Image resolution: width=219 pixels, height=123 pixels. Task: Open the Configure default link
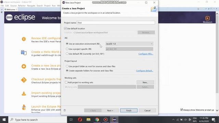pyautogui.click(x=144, y=71)
